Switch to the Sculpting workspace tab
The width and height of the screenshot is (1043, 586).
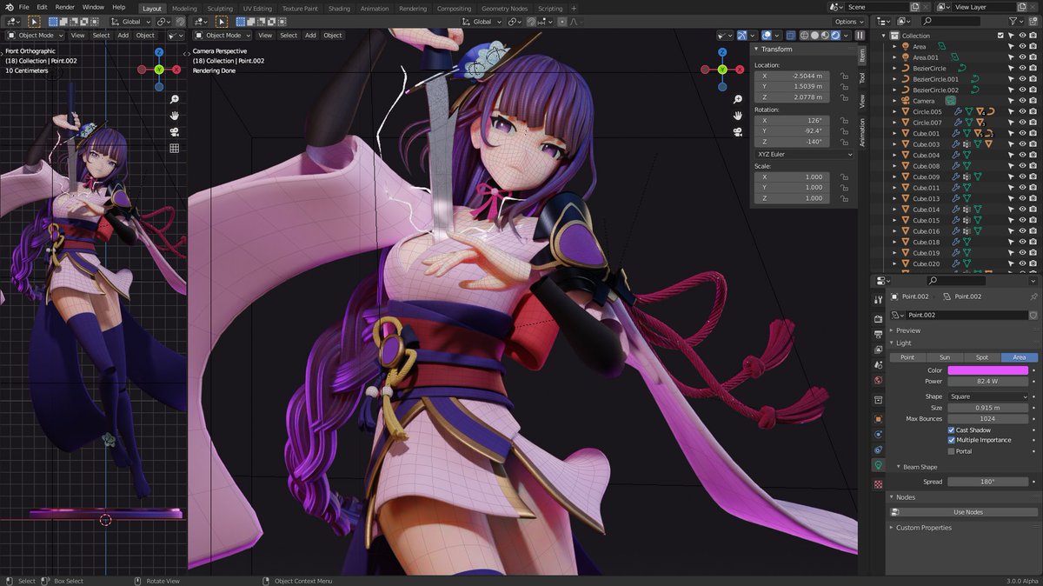(220, 9)
